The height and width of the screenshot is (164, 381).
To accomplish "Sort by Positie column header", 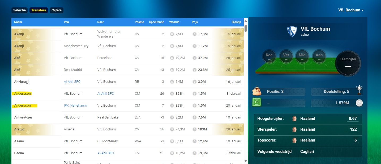I will point(139,22).
